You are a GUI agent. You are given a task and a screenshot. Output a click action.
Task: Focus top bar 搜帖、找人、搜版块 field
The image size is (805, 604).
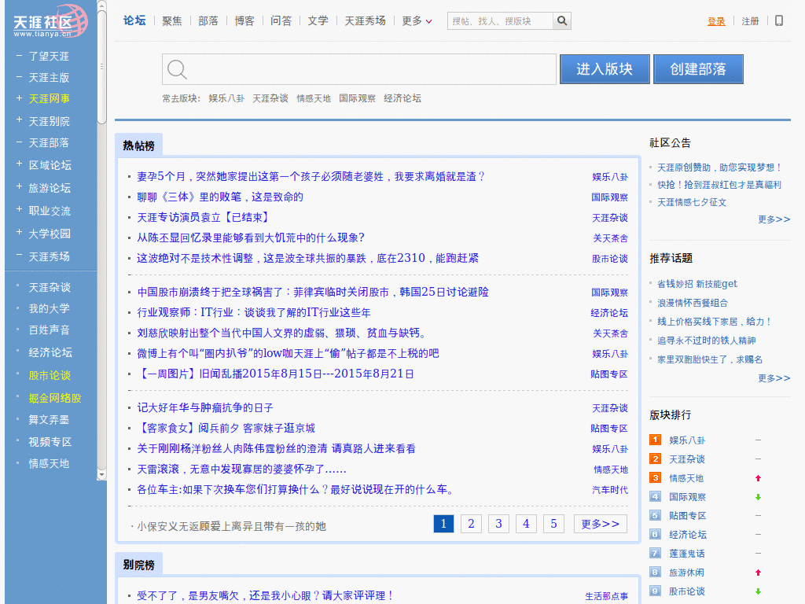pyautogui.click(x=501, y=21)
